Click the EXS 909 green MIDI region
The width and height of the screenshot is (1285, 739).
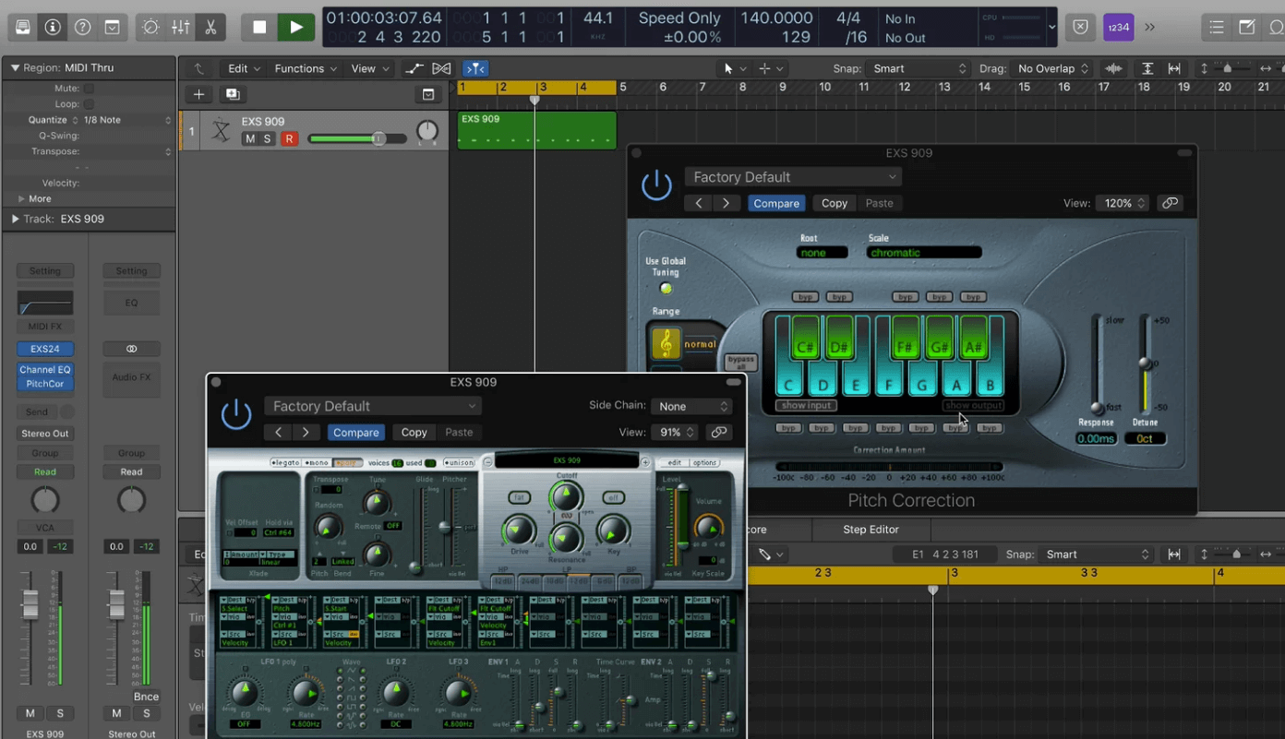(x=536, y=130)
